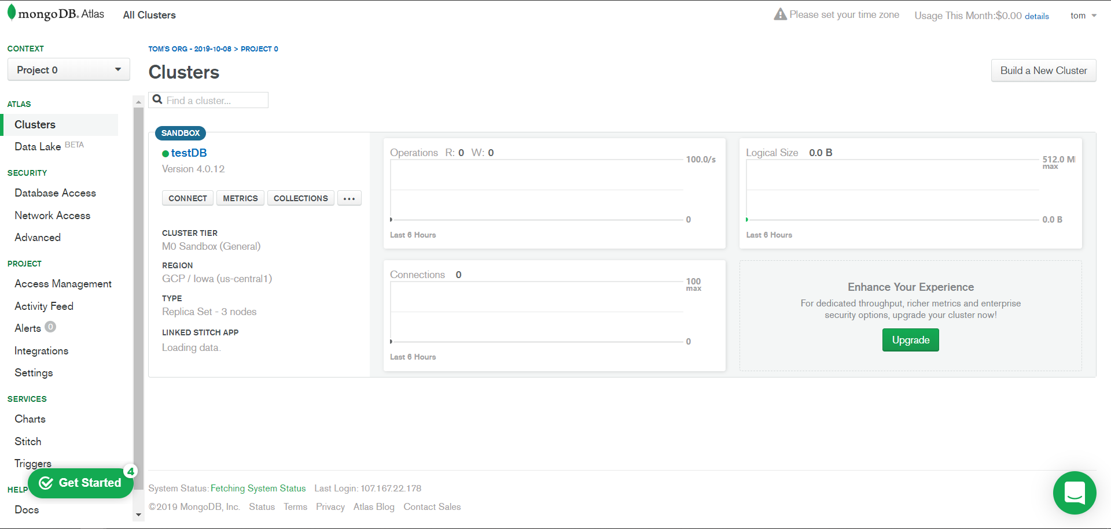Open Database Access in the sidebar
Screen dimensions: 1111x529
(x=55, y=193)
